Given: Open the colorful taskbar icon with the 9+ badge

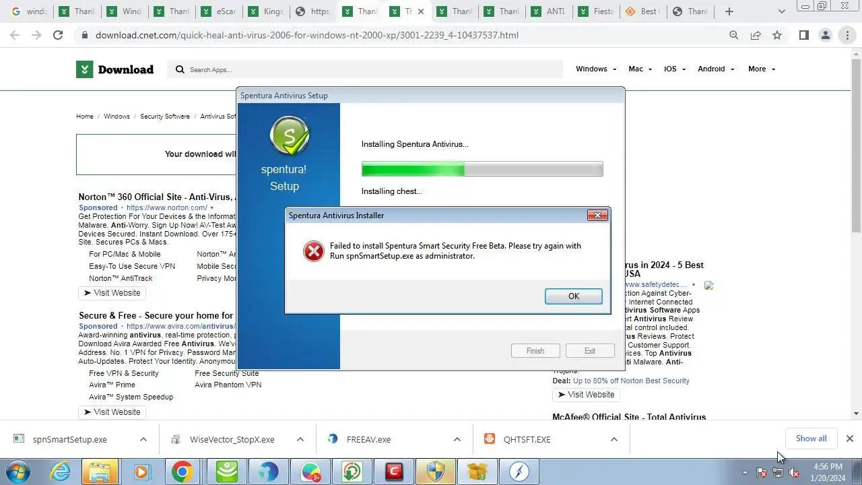Looking at the screenshot, I should click(310, 472).
